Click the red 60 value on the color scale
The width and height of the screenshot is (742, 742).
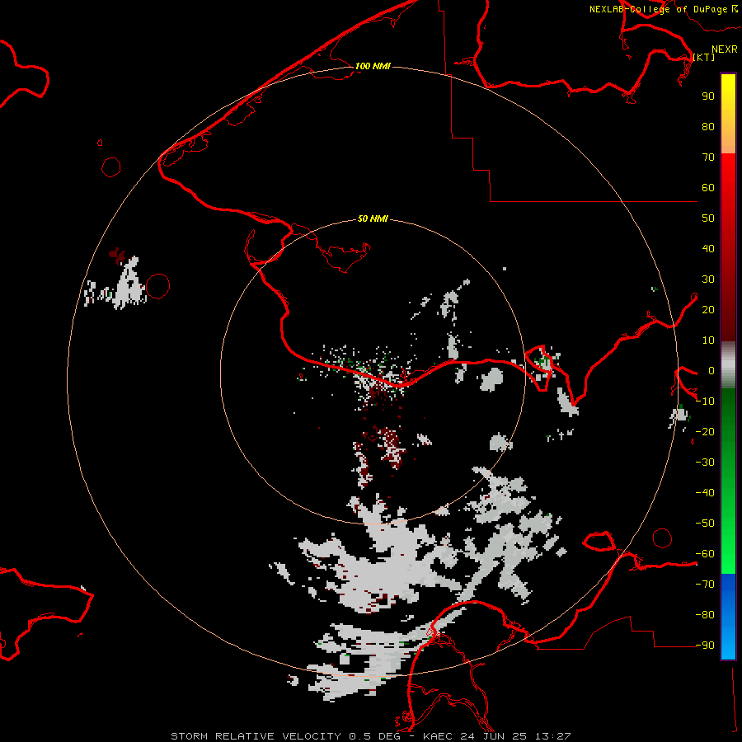(708, 188)
